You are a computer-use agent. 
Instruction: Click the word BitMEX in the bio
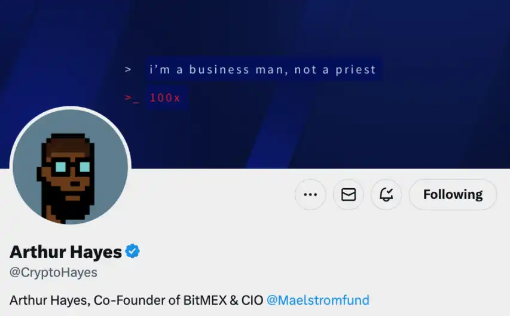(204, 300)
